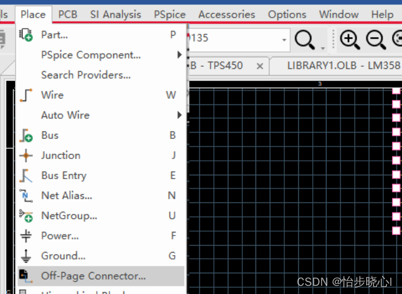Screen dimensions: 402x294
Task: Click the Ground symbol icon
Action: tap(26, 256)
